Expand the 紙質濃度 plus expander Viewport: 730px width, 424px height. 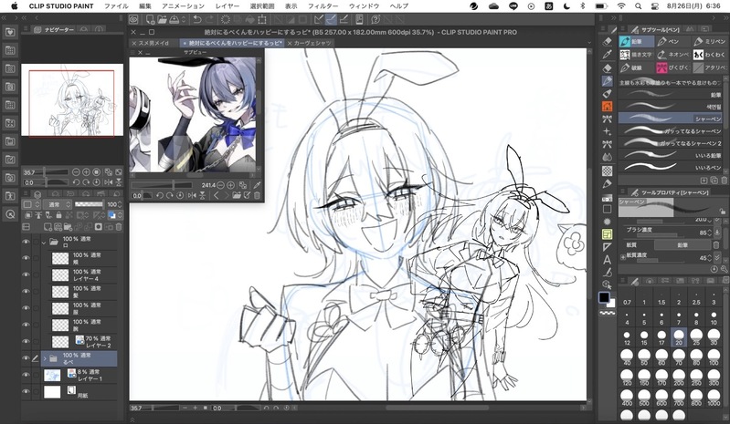tap(622, 257)
